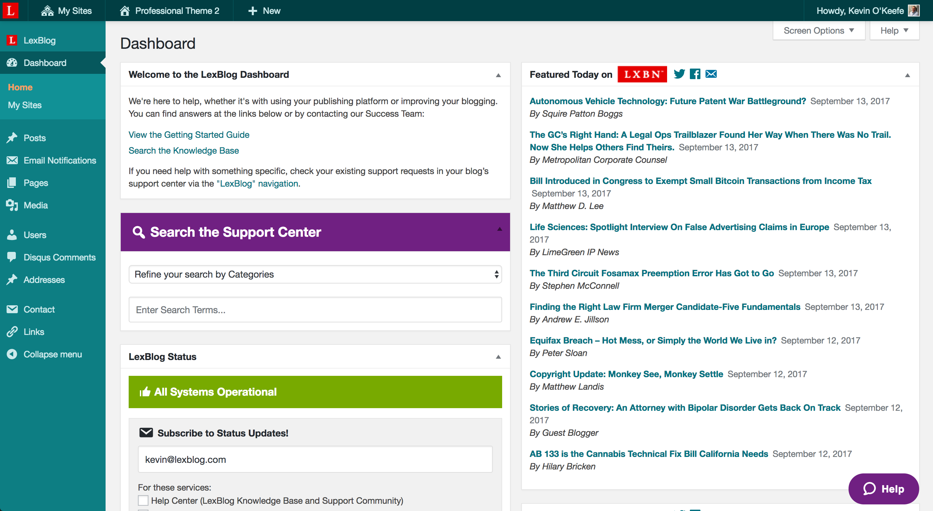Click the Pages icon in sidebar
The width and height of the screenshot is (933, 511).
[12, 183]
